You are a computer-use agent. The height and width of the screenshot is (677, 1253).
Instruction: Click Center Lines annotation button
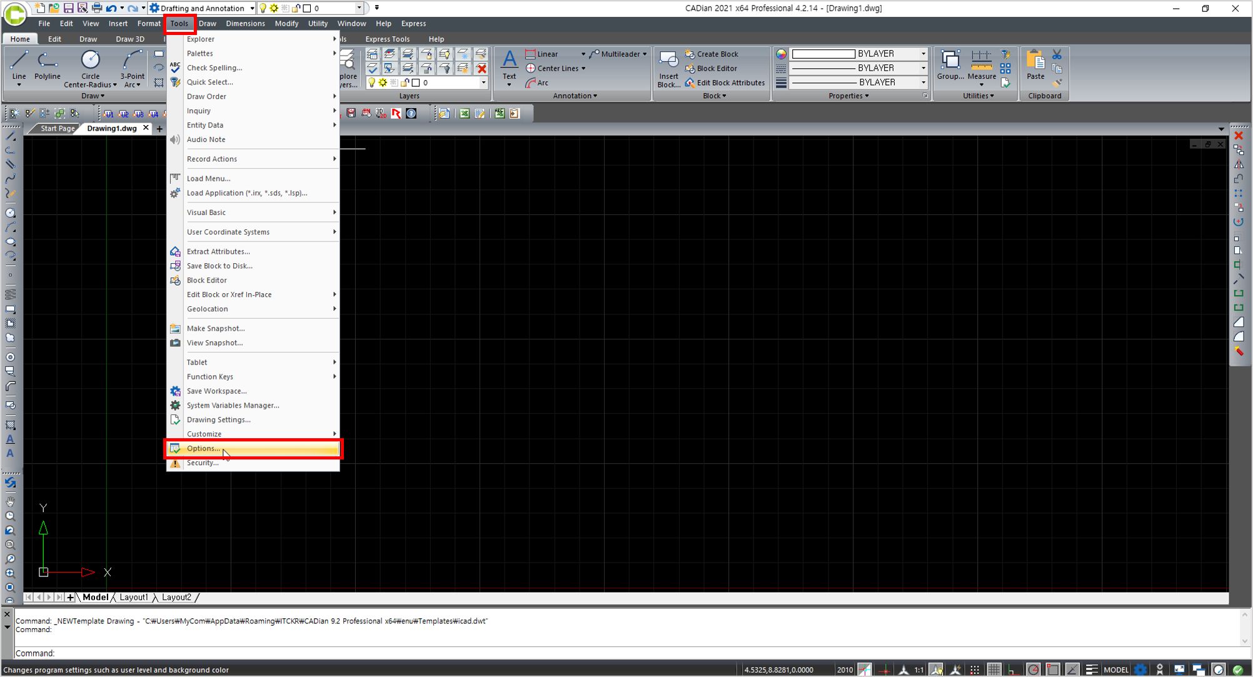point(552,68)
